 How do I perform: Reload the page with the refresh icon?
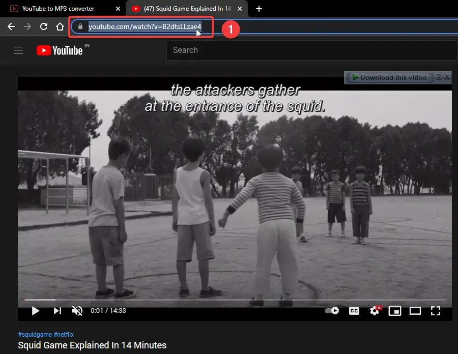coord(44,26)
